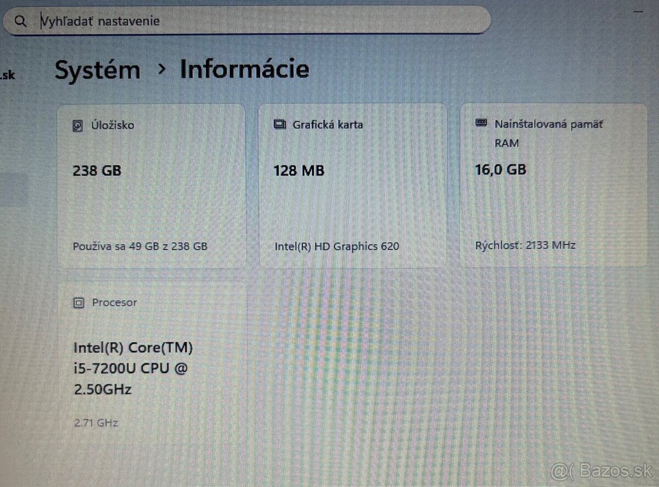Click the .sk label on the left edge
The height and width of the screenshot is (487, 659).
[8, 75]
